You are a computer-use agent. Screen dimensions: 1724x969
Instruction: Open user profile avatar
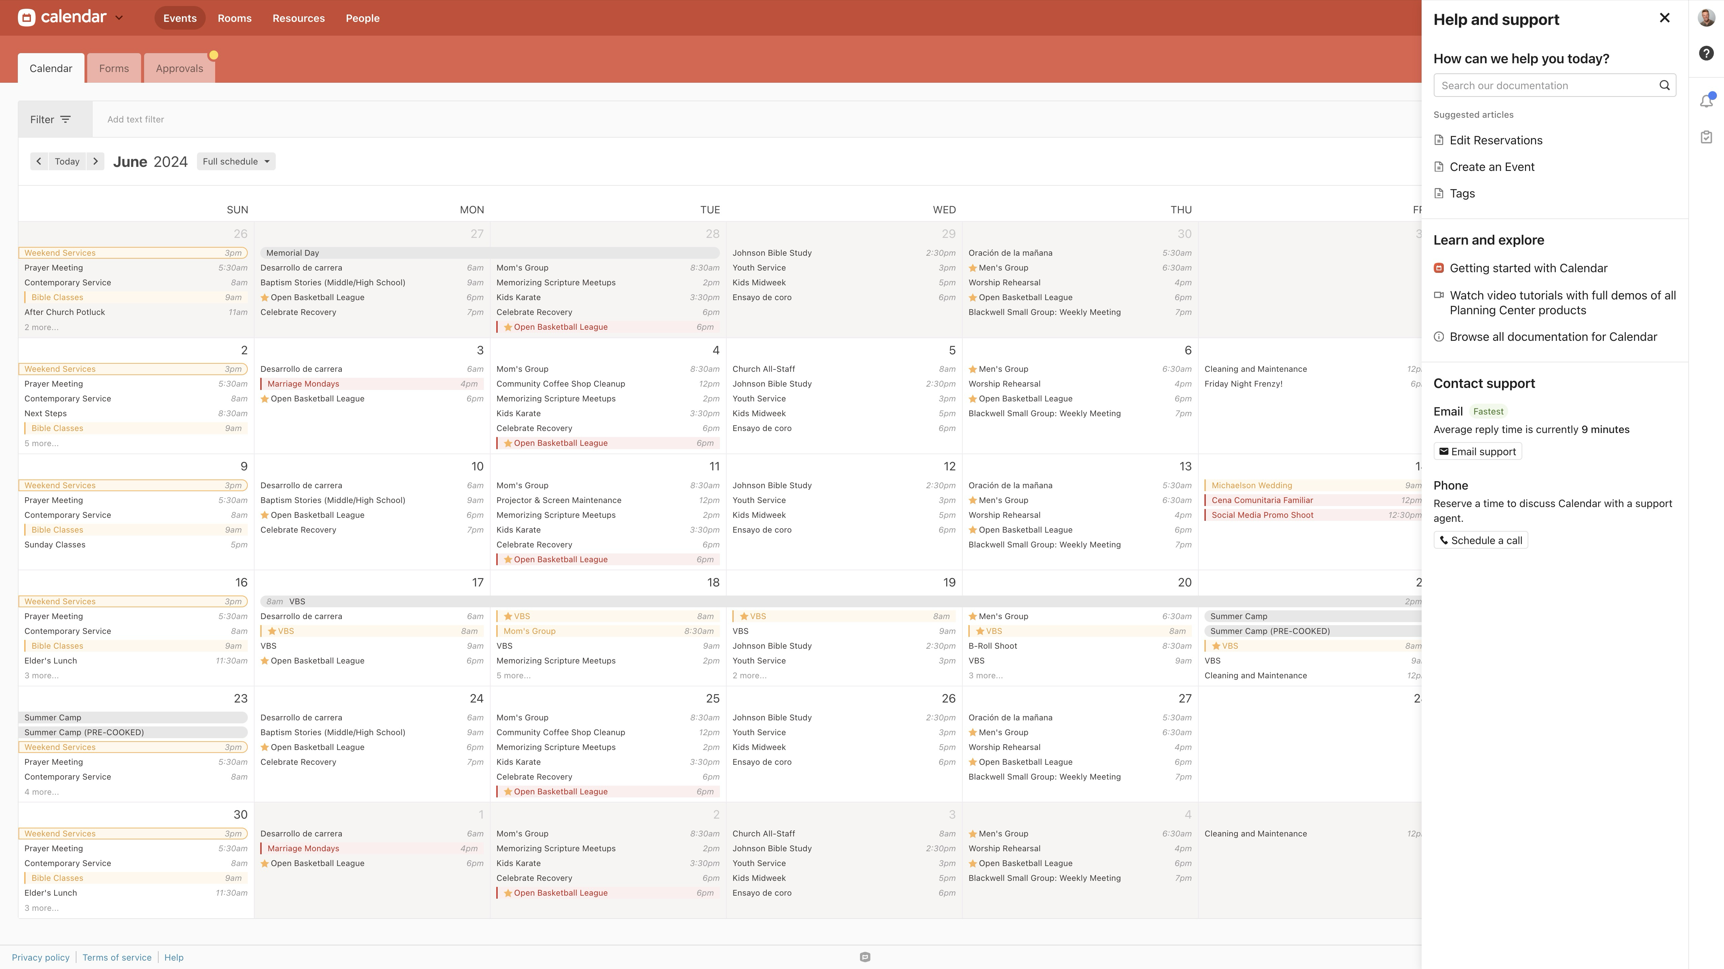pyautogui.click(x=1706, y=17)
